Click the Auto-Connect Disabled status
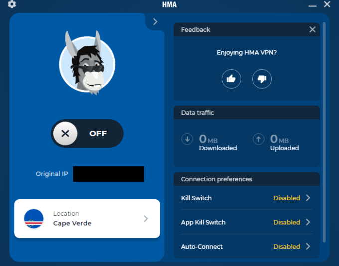 [x=287, y=247]
